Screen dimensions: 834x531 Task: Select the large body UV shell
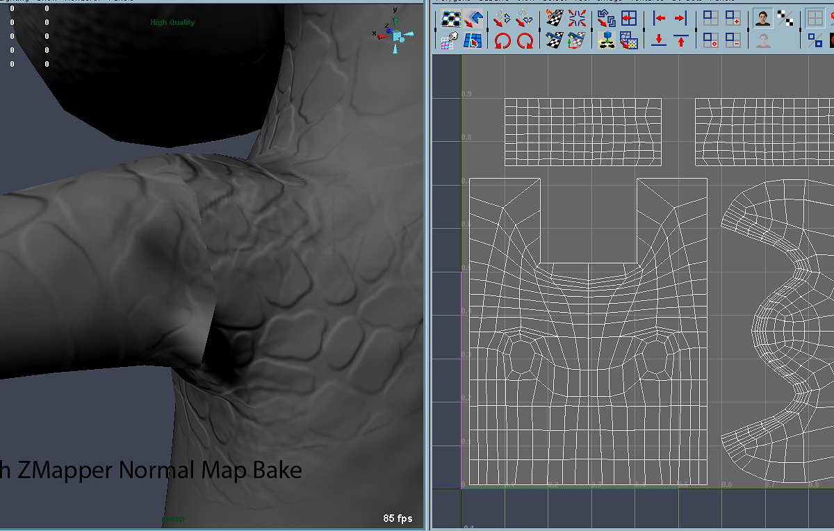click(x=588, y=332)
